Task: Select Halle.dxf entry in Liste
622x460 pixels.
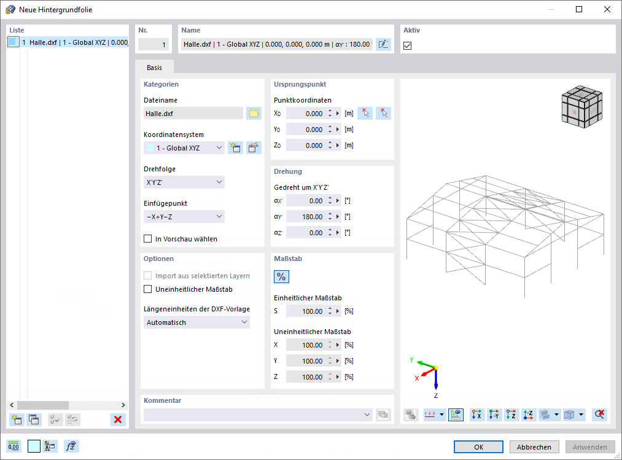Action: click(68, 42)
